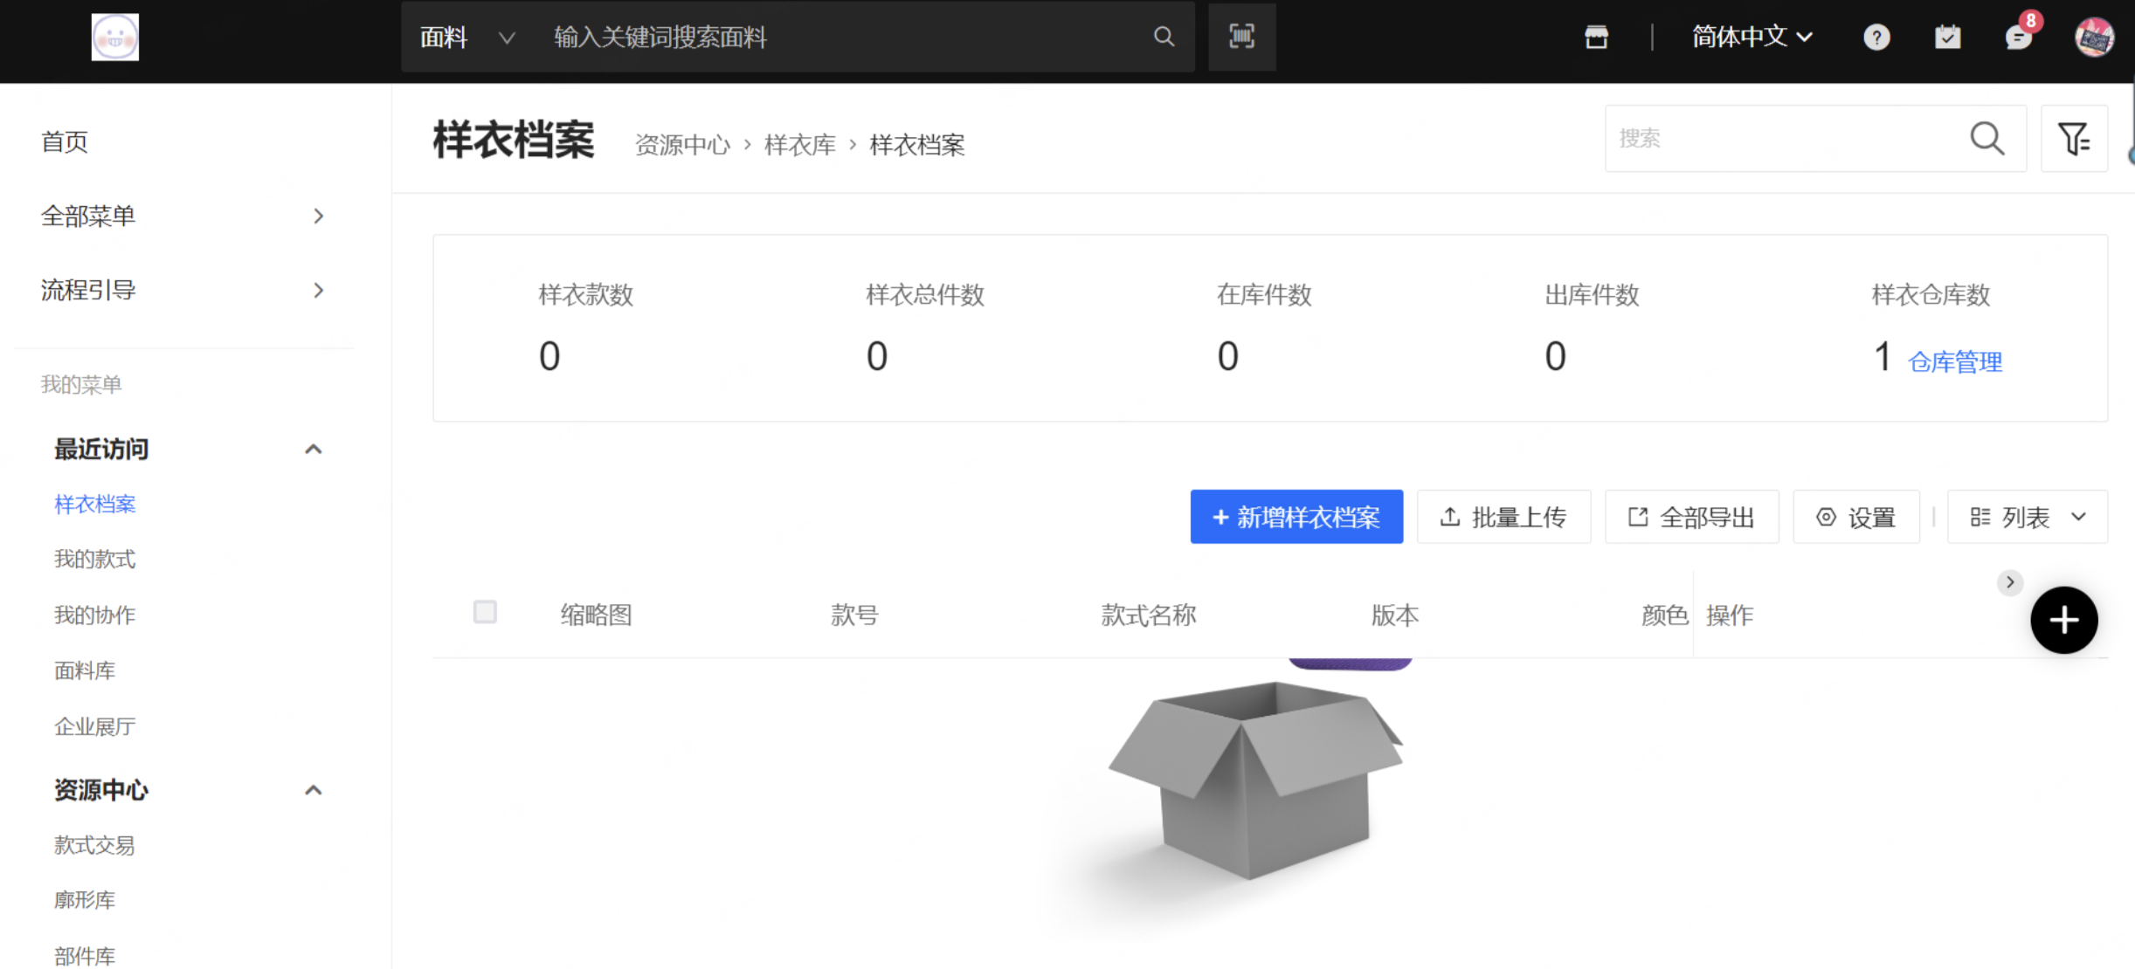
Task: Tick the select-all checkbox in table header
Action: tap(485, 612)
